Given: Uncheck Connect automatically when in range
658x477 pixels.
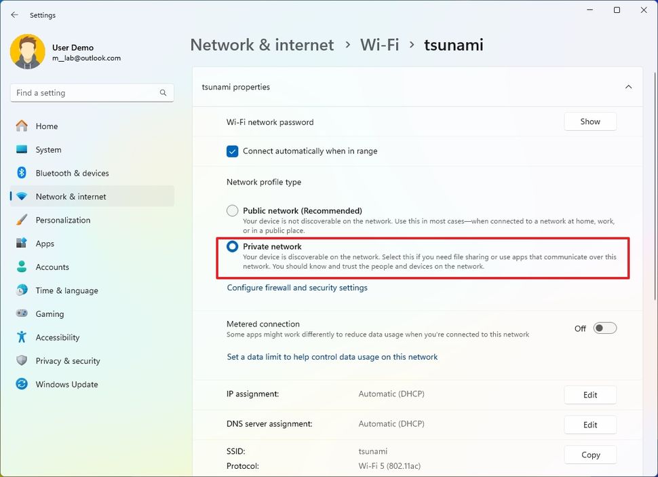Looking at the screenshot, I should coord(232,151).
